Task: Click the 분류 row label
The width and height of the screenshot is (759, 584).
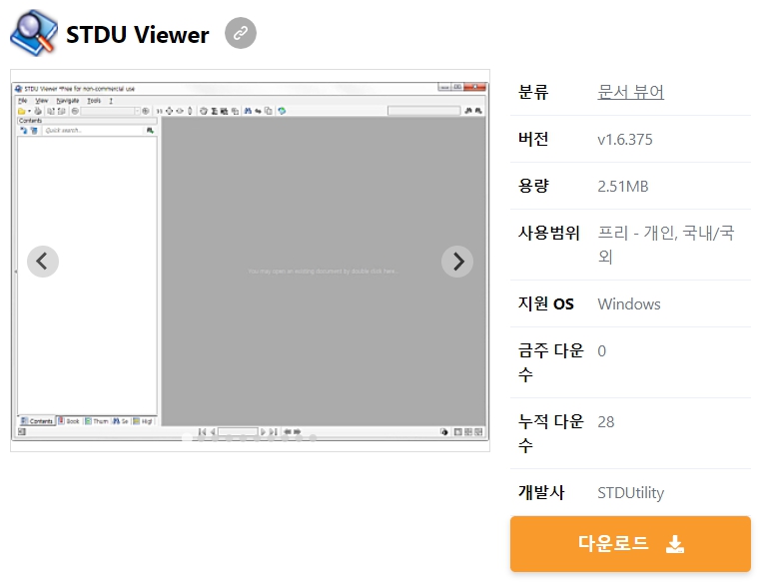Action: [533, 92]
